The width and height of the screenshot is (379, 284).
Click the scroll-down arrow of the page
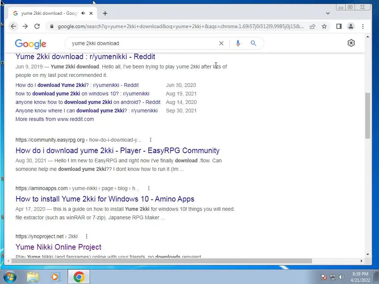[368, 254]
